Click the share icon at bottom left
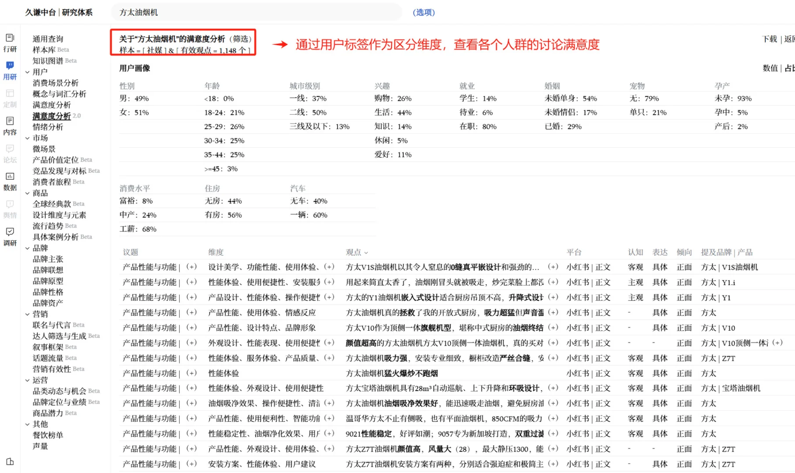 pos(10,462)
